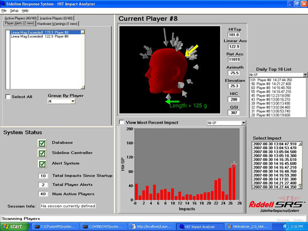Select impact 2007-08-30 13:04:47.910
Screen dimensions: 308x231
click(x=275, y=144)
